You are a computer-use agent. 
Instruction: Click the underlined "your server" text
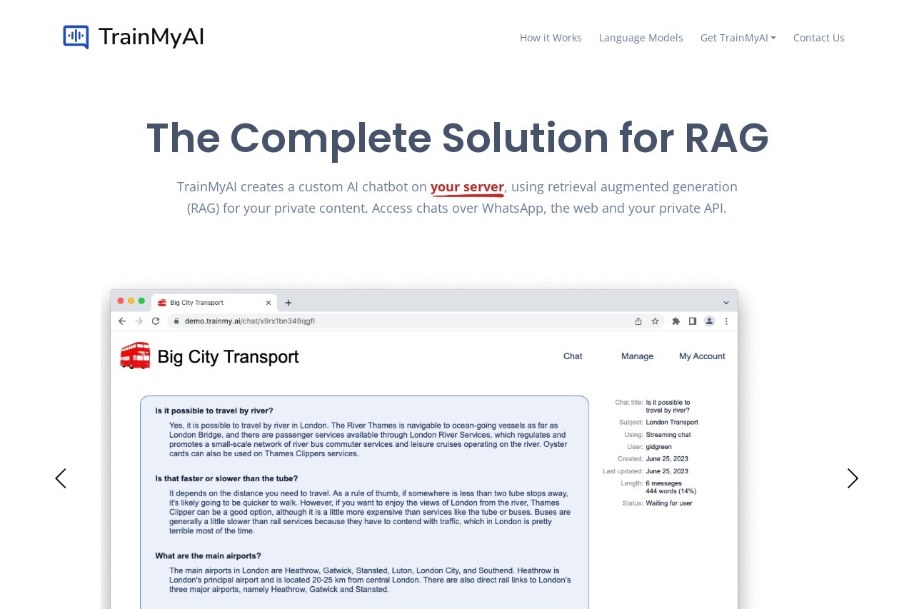467,187
